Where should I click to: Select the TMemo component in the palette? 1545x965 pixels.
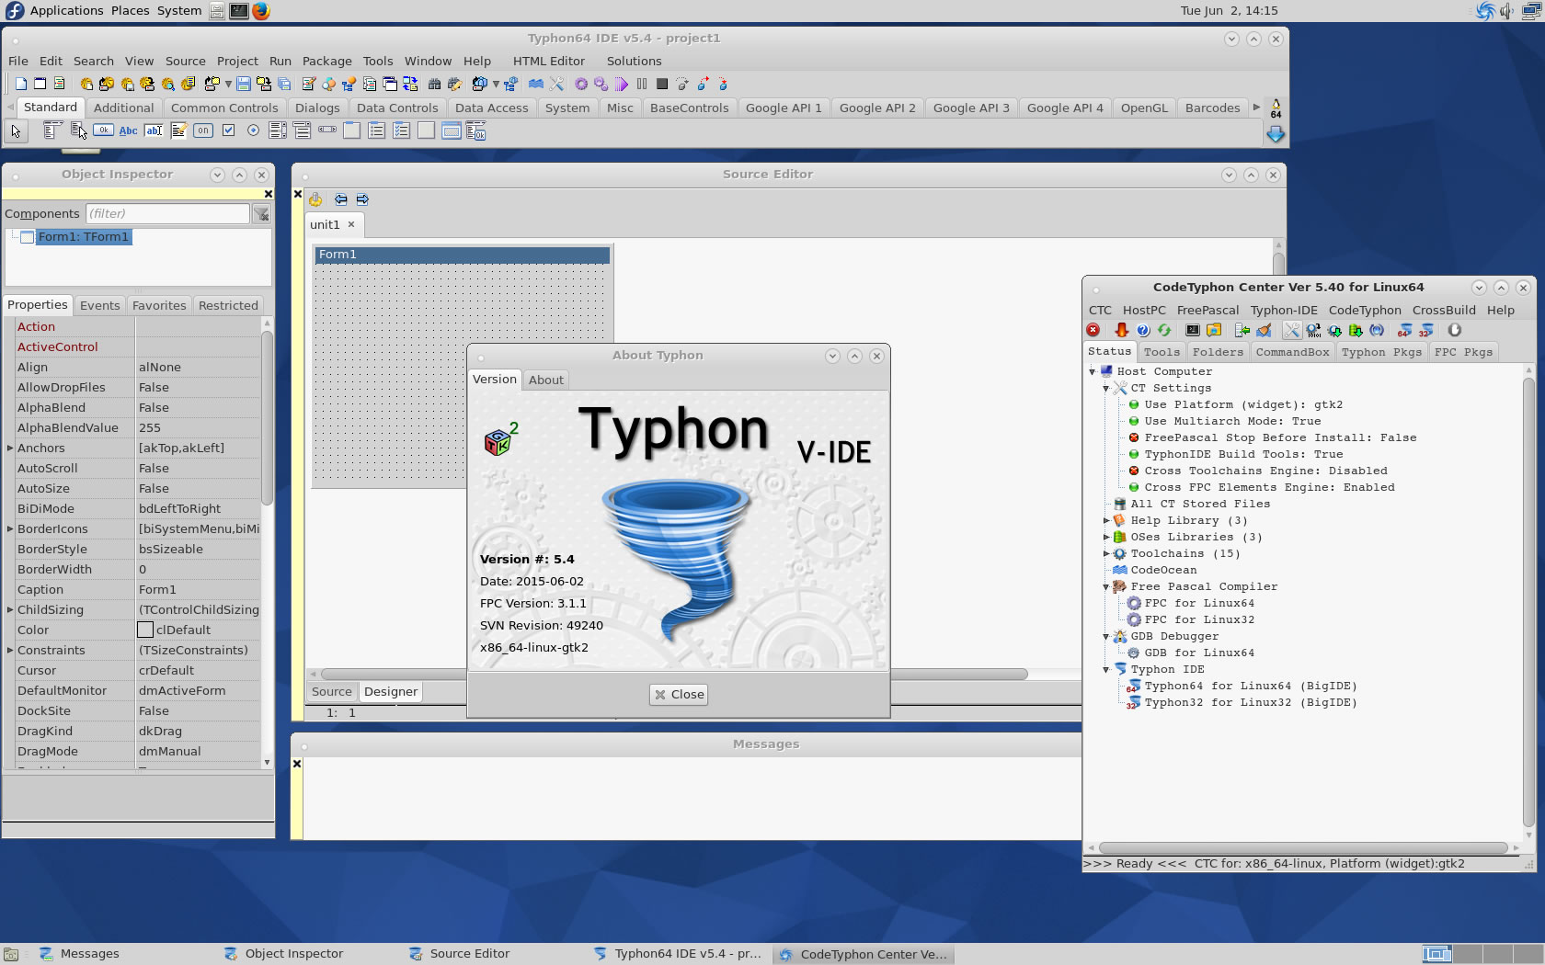[x=178, y=131]
